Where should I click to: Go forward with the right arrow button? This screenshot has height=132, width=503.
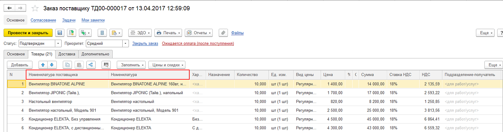[x=20, y=8]
